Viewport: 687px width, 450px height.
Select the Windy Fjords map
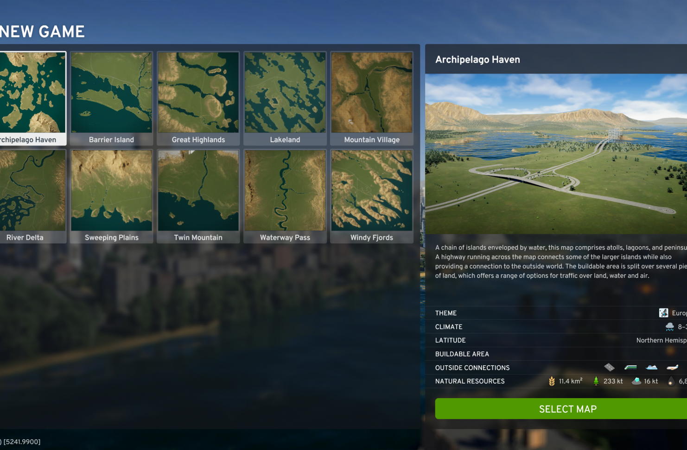pyautogui.click(x=372, y=196)
